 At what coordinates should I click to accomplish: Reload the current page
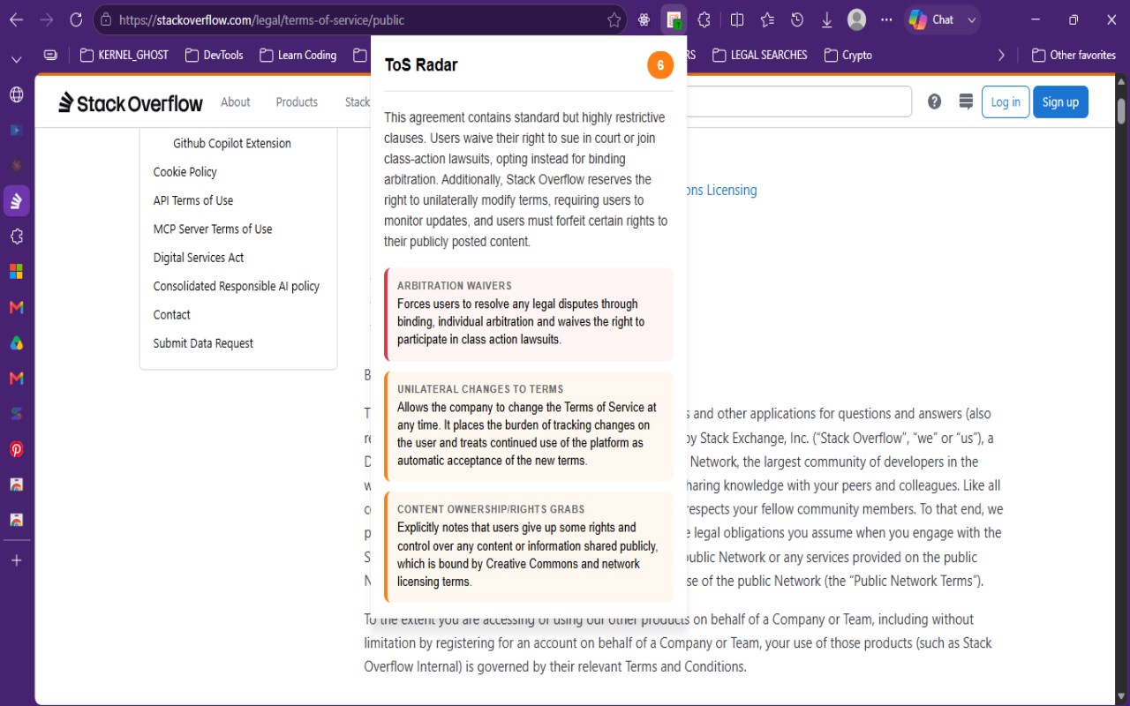tap(76, 19)
